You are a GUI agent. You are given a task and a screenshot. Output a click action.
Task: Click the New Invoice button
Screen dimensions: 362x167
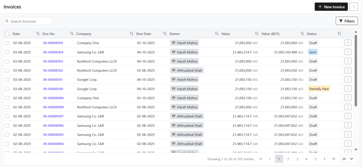point(331,7)
